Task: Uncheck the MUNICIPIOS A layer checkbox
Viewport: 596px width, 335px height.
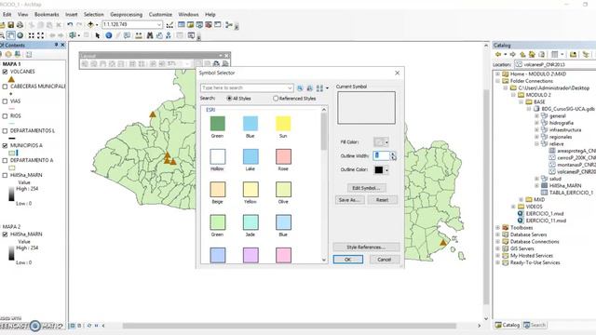Action: 5,145
